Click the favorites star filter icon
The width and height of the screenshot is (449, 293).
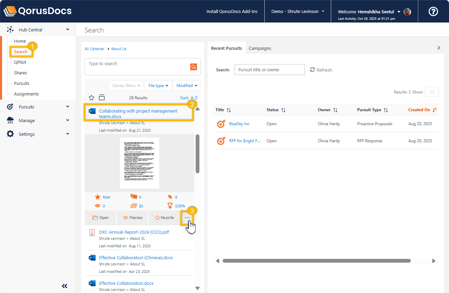92,98
